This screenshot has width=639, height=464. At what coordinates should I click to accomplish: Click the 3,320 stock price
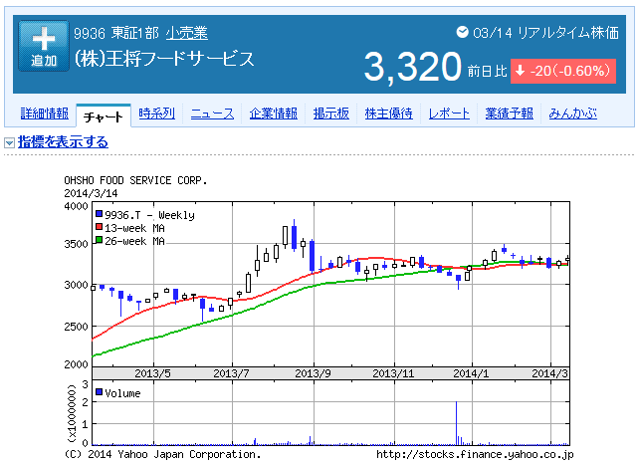pyautogui.click(x=412, y=67)
